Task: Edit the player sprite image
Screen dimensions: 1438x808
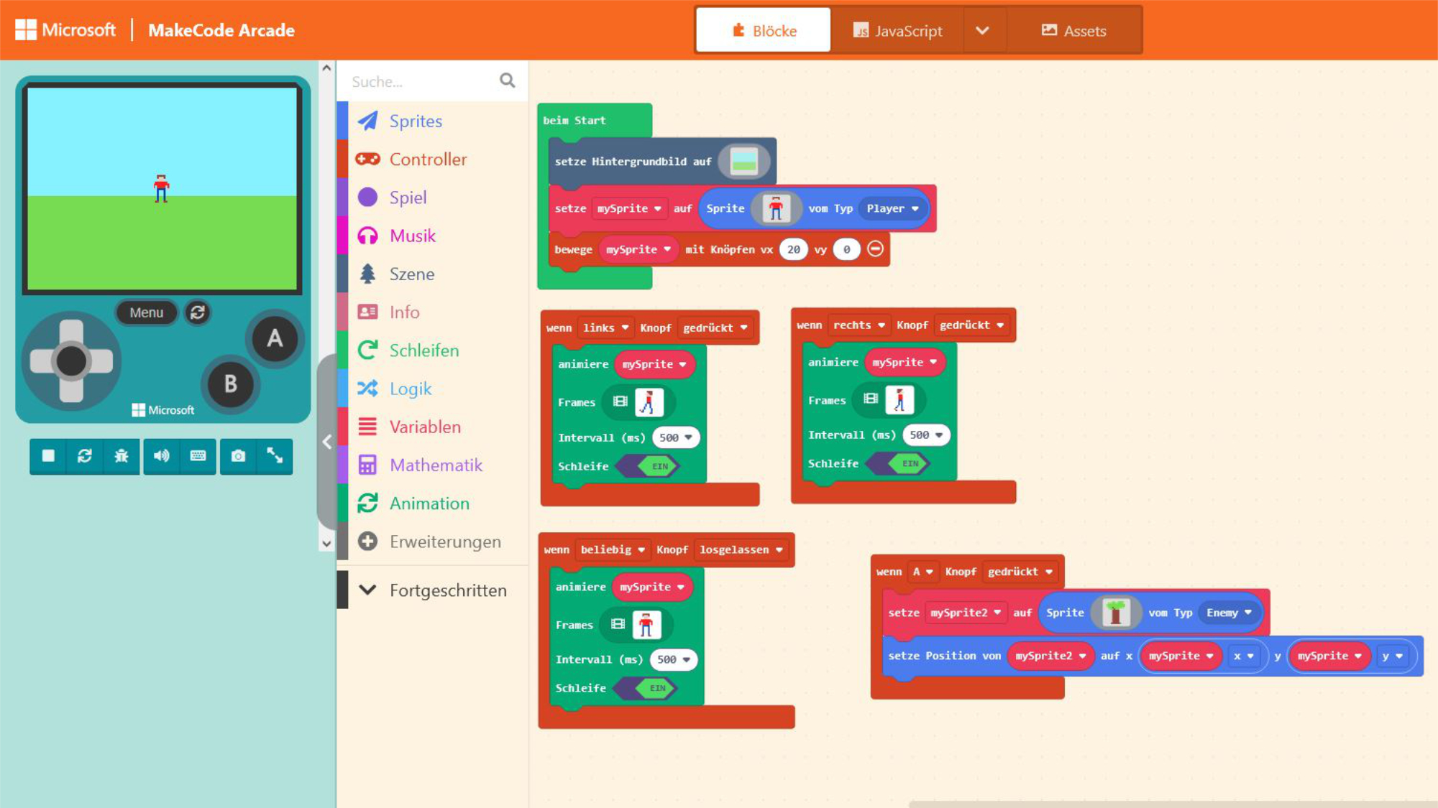Action: 776,208
